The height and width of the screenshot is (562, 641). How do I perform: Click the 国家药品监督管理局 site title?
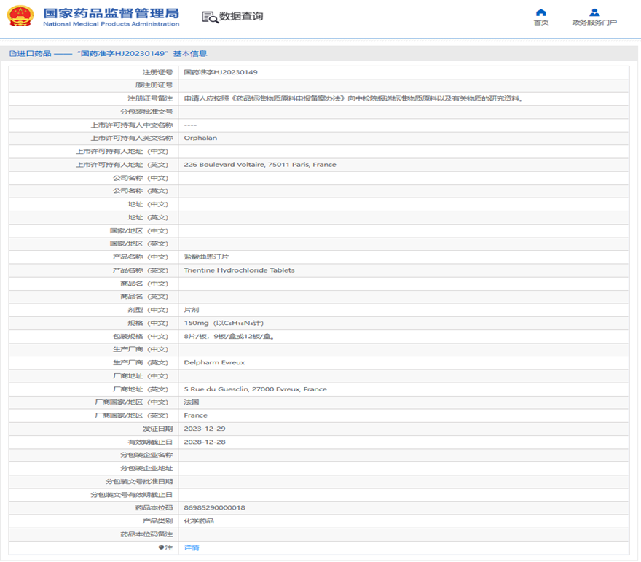point(111,13)
